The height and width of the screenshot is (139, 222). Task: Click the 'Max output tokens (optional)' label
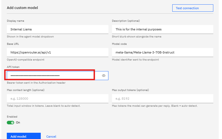click(x=130, y=90)
